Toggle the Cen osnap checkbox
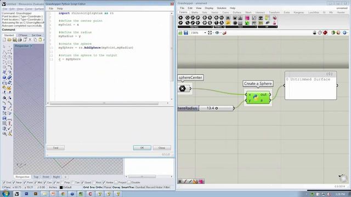The height and width of the screenshot is (197, 351). (x=44, y=182)
